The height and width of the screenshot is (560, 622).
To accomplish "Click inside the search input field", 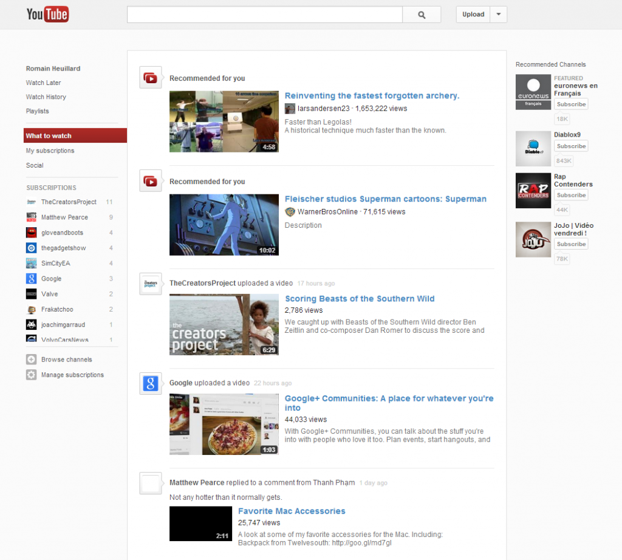I will tap(264, 14).
